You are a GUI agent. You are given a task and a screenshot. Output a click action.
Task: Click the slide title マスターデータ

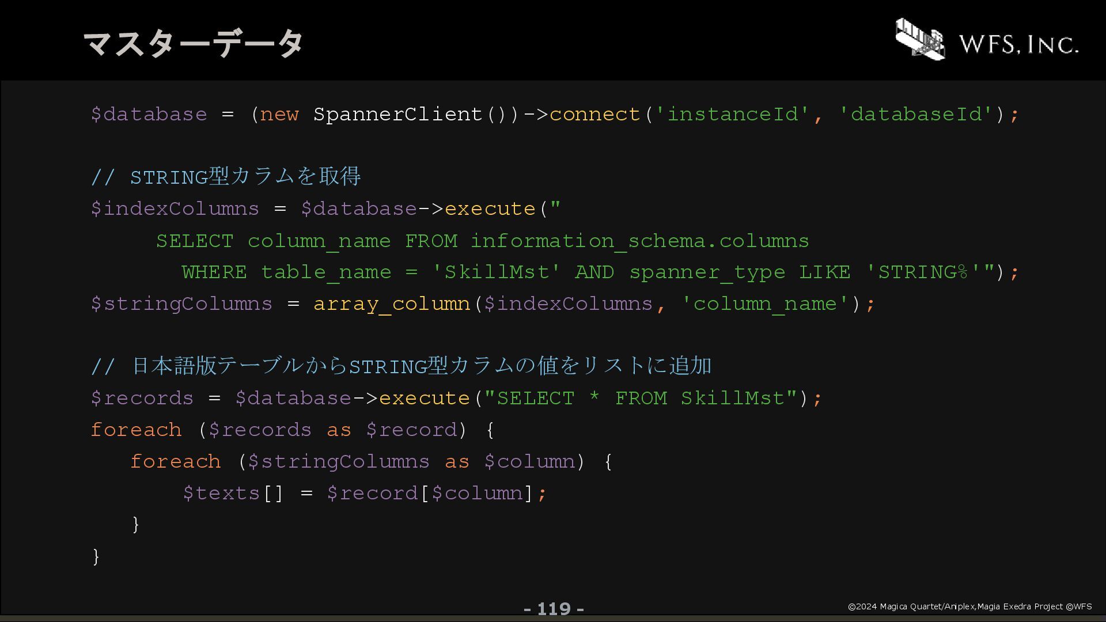194,44
